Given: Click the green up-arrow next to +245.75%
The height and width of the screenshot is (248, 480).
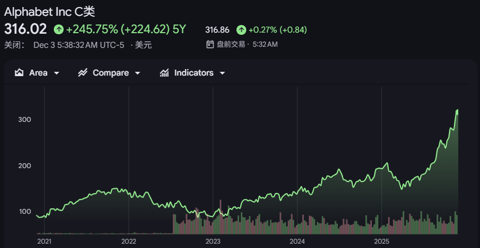Looking at the screenshot, I should 59,29.
